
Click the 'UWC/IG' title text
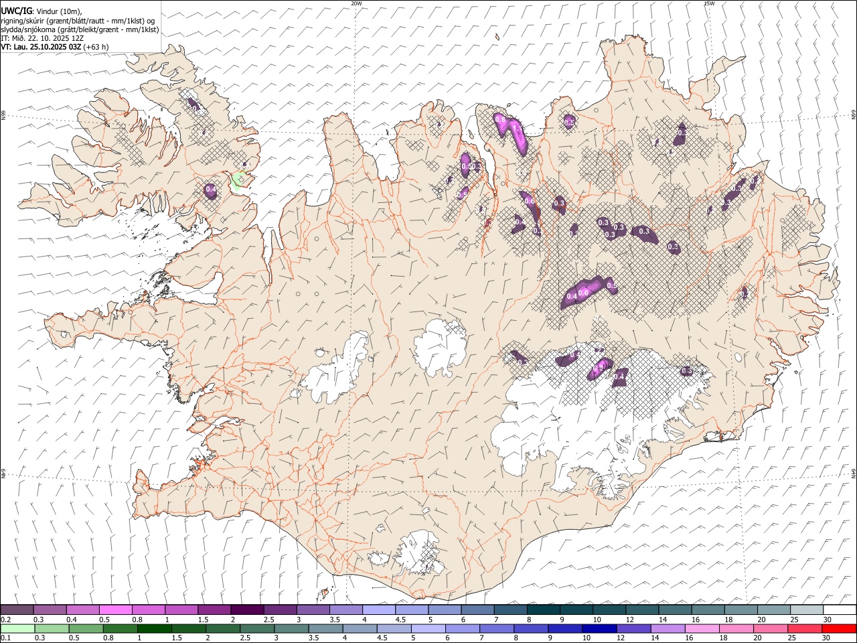coord(16,11)
